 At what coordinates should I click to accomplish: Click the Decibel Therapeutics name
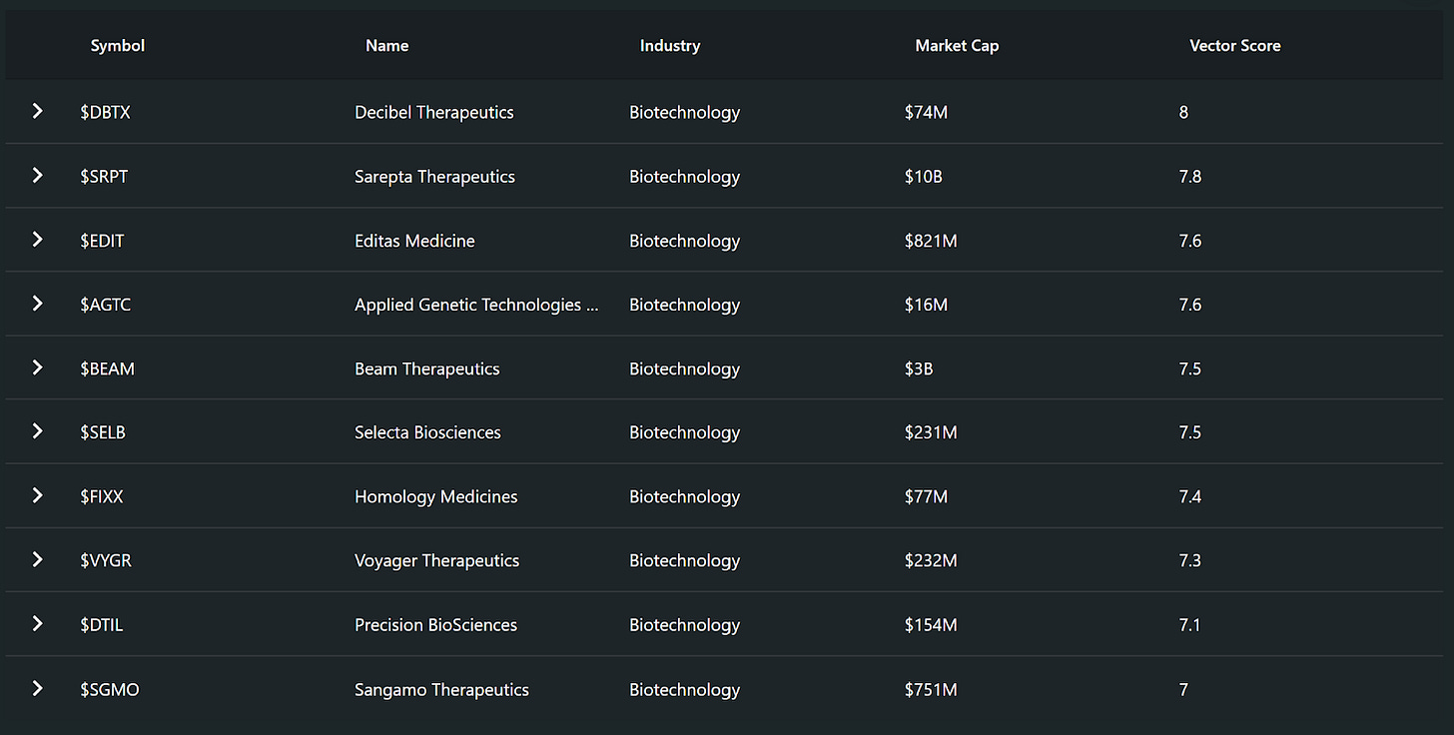434,112
